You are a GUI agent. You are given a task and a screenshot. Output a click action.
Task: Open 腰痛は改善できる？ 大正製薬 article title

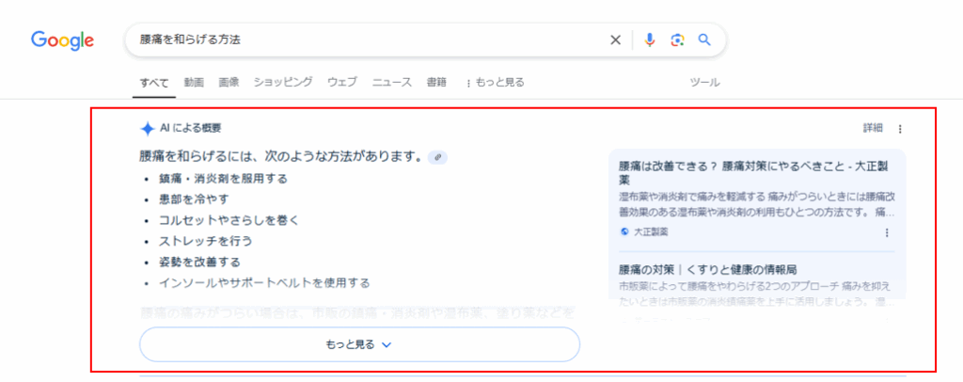point(755,173)
